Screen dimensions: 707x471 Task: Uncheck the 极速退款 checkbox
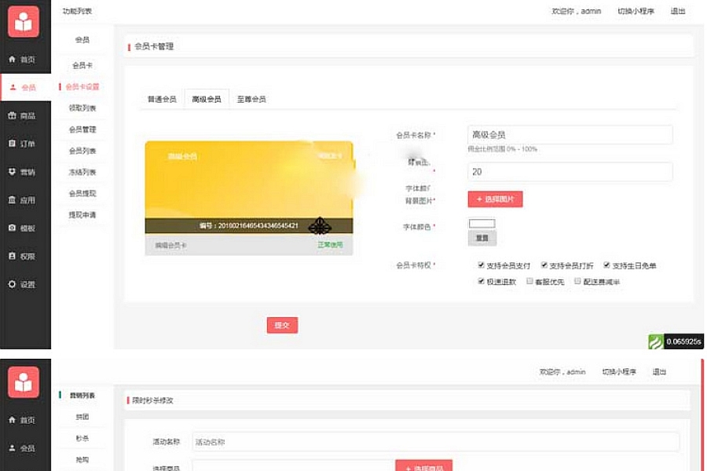481,281
